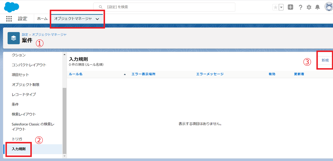The image size is (333, 161).
Task: Click the ルール名 ascending sort arrow
Action: pos(125,75)
